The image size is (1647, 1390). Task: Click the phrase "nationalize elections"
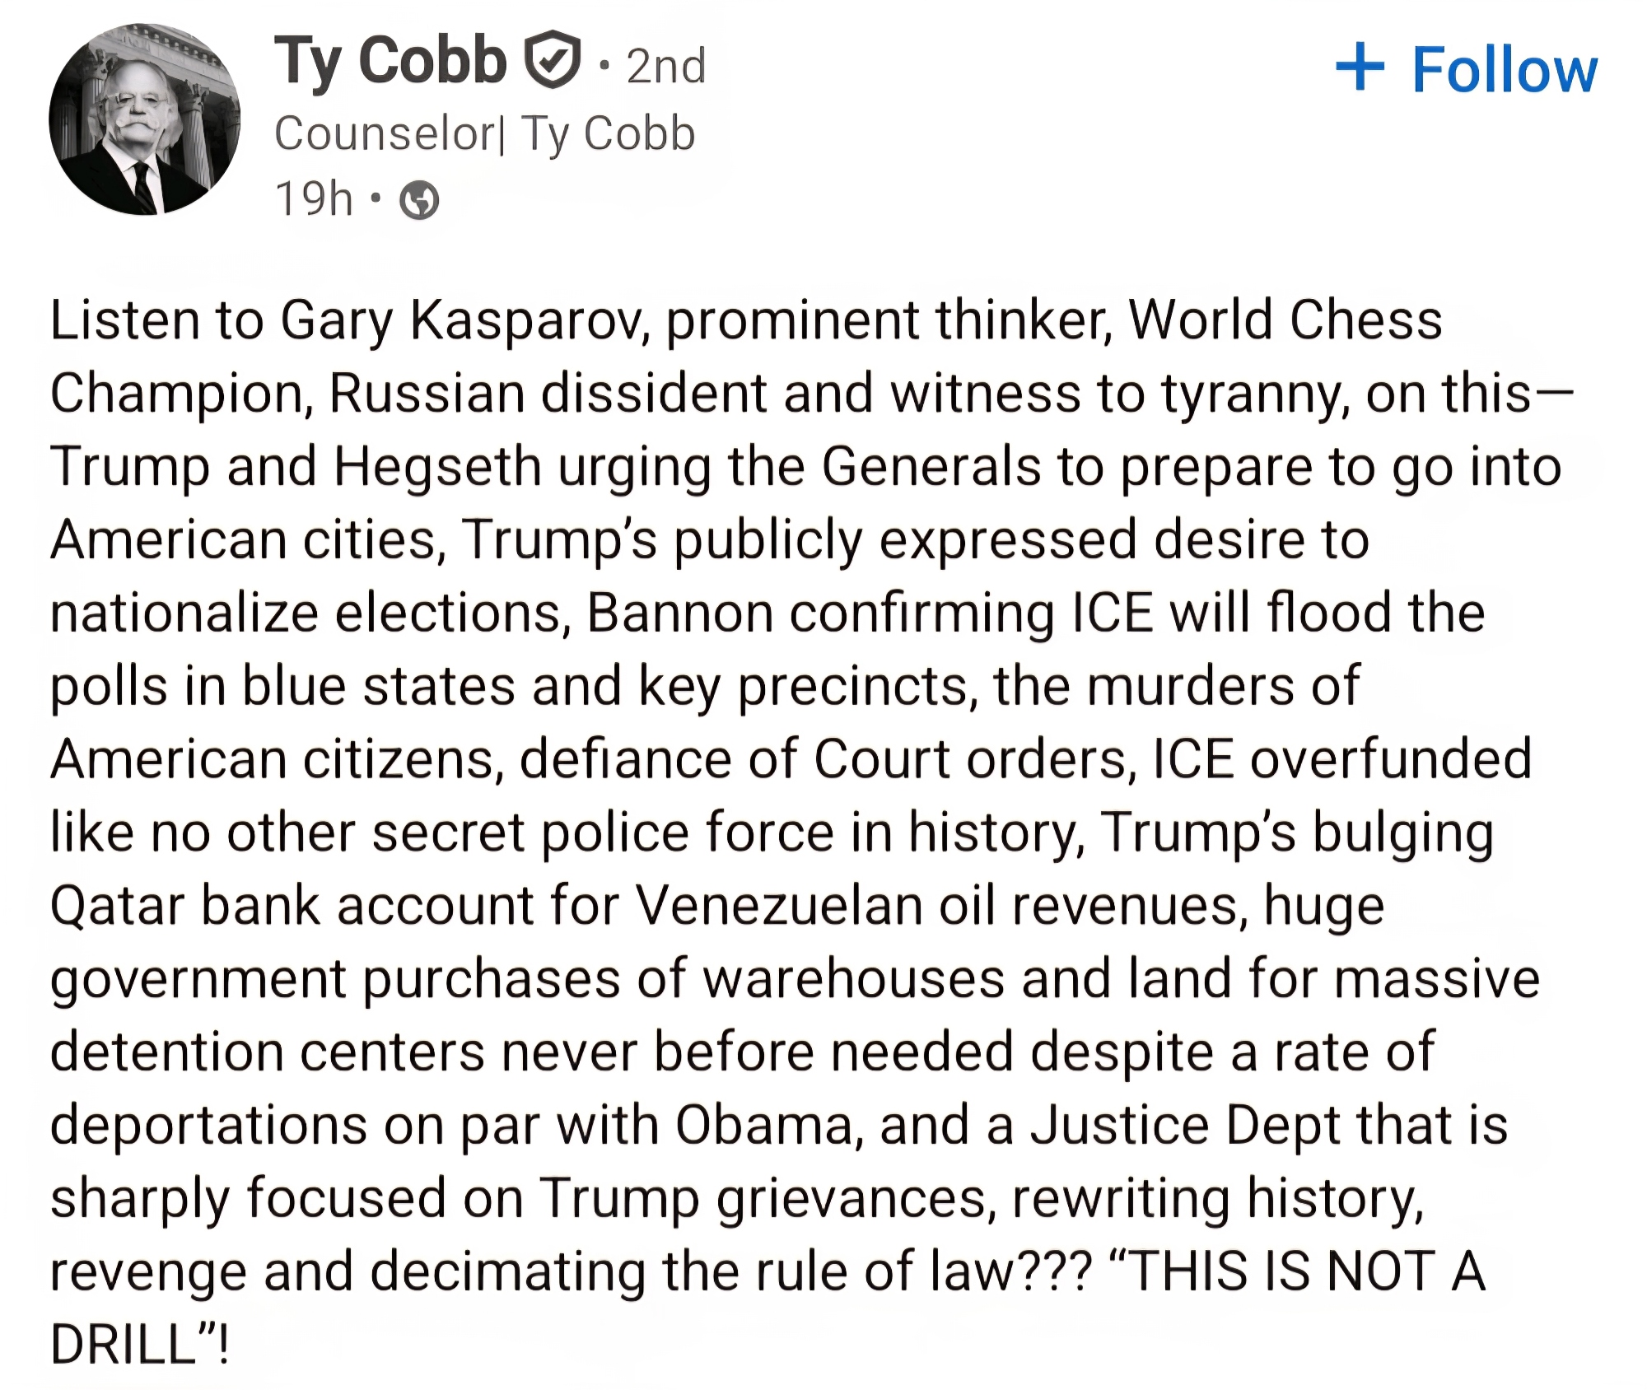tap(306, 613)
